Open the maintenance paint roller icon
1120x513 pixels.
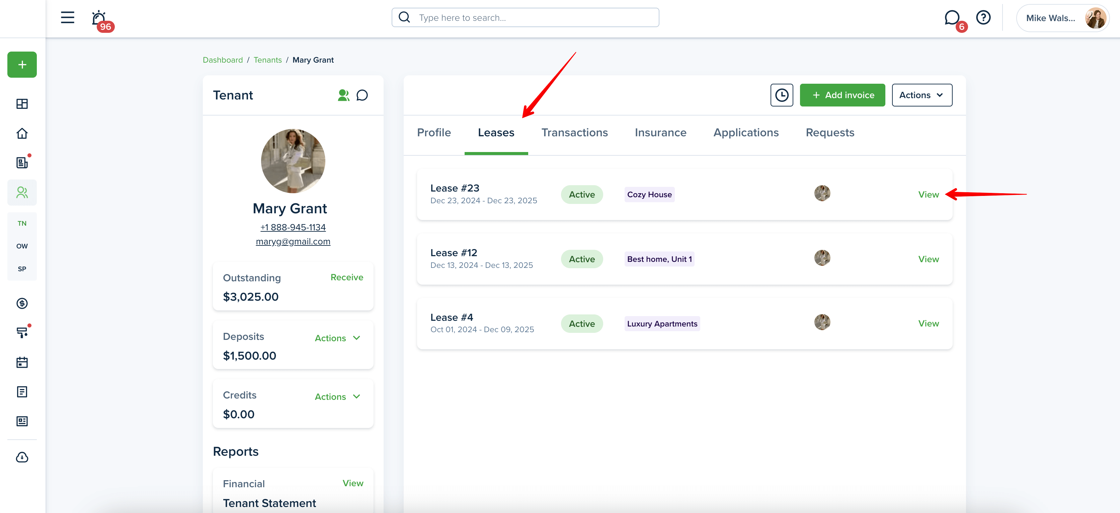tap(22, 333)
